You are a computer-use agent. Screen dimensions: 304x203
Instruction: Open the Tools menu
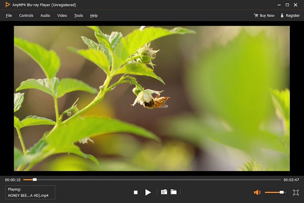(x=78, y=16)
